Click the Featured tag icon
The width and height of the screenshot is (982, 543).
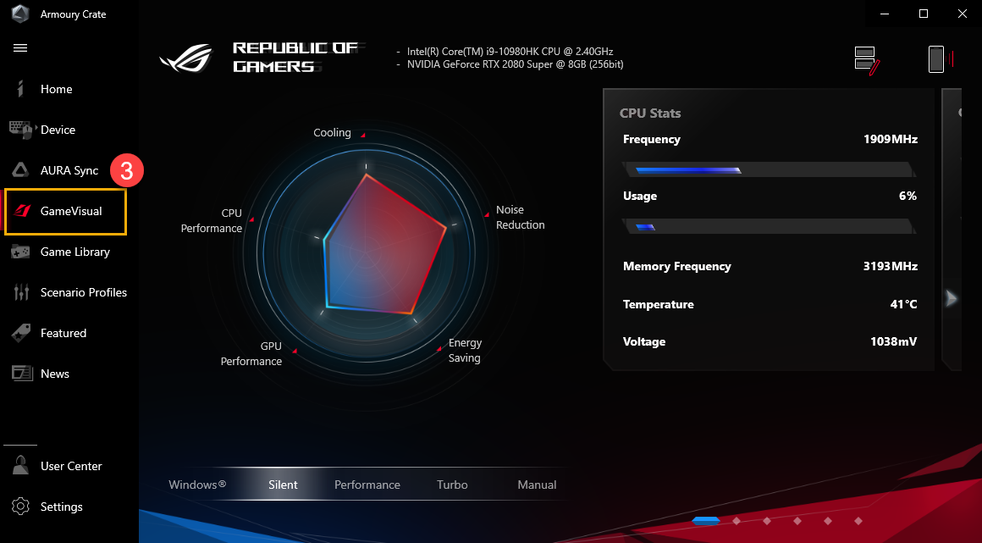[20, 333]
